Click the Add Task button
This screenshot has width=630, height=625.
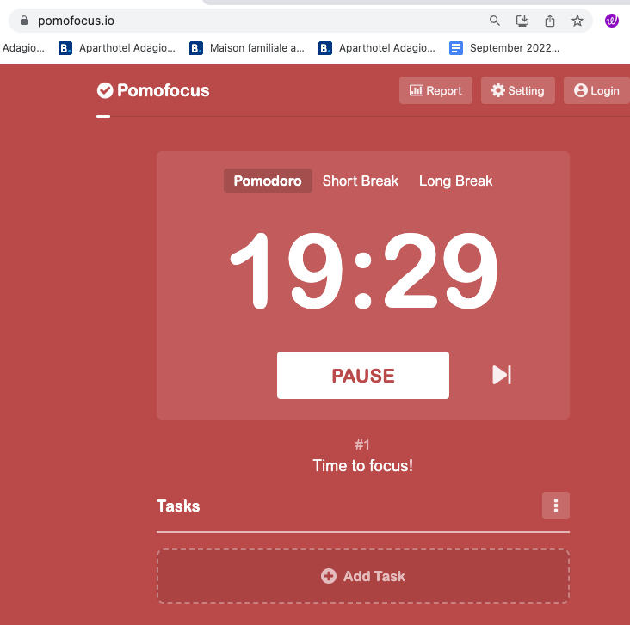click(363, 576)
